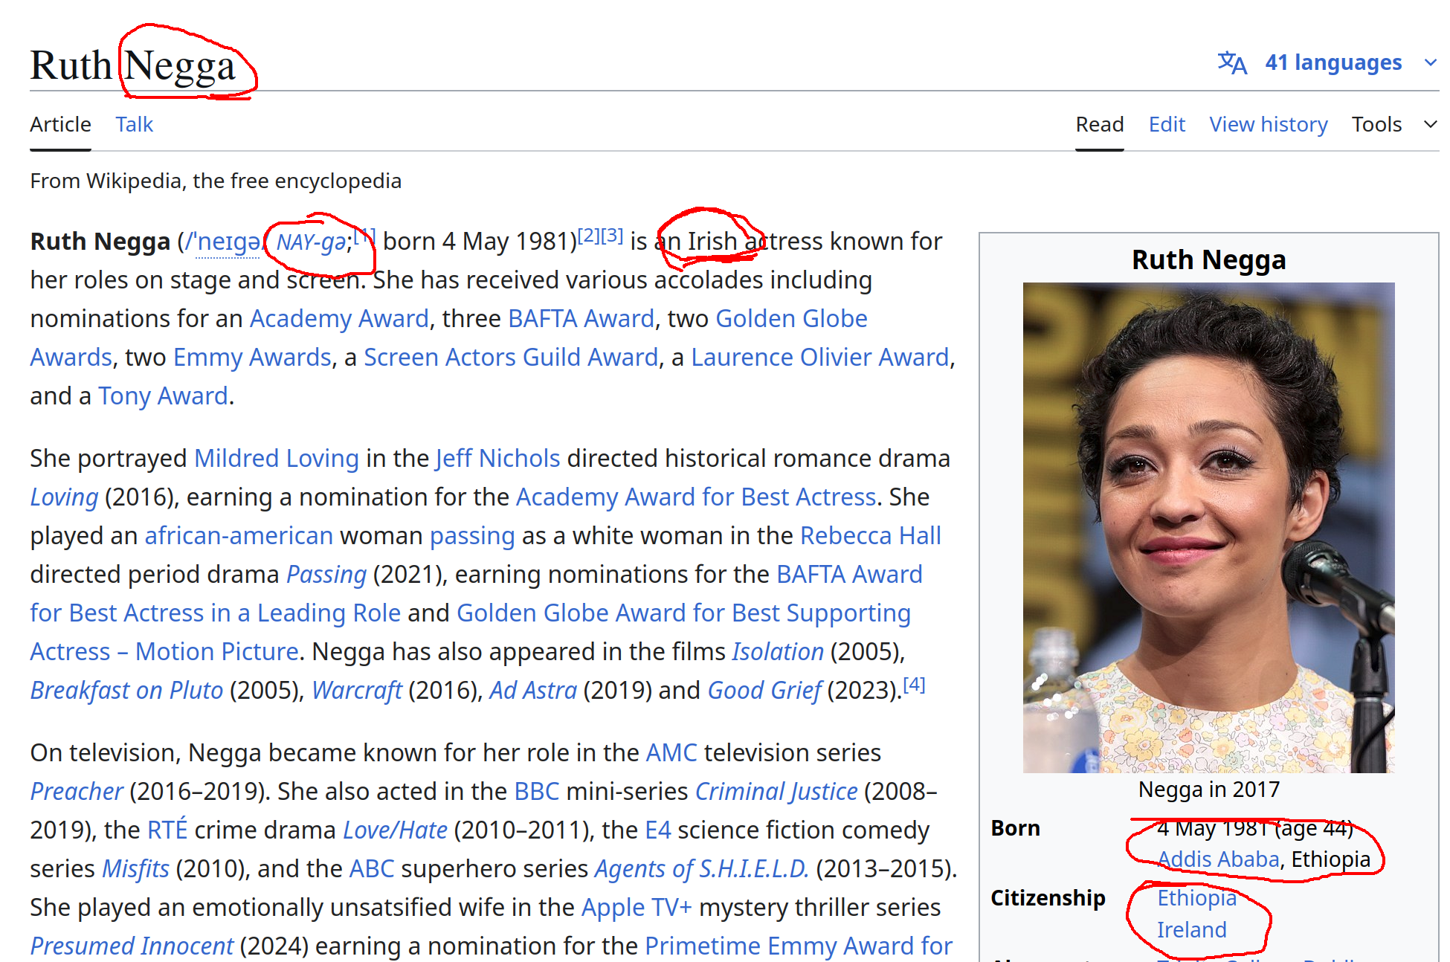The width and height of the screenshot is (1450, 962).
Task: Open citation reference [1]
Action: [x=364, y=236]
